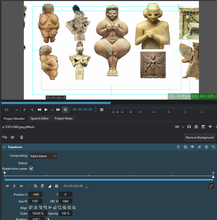Click the vertical flip icon
217x220 pixels.
coord(22,137)
